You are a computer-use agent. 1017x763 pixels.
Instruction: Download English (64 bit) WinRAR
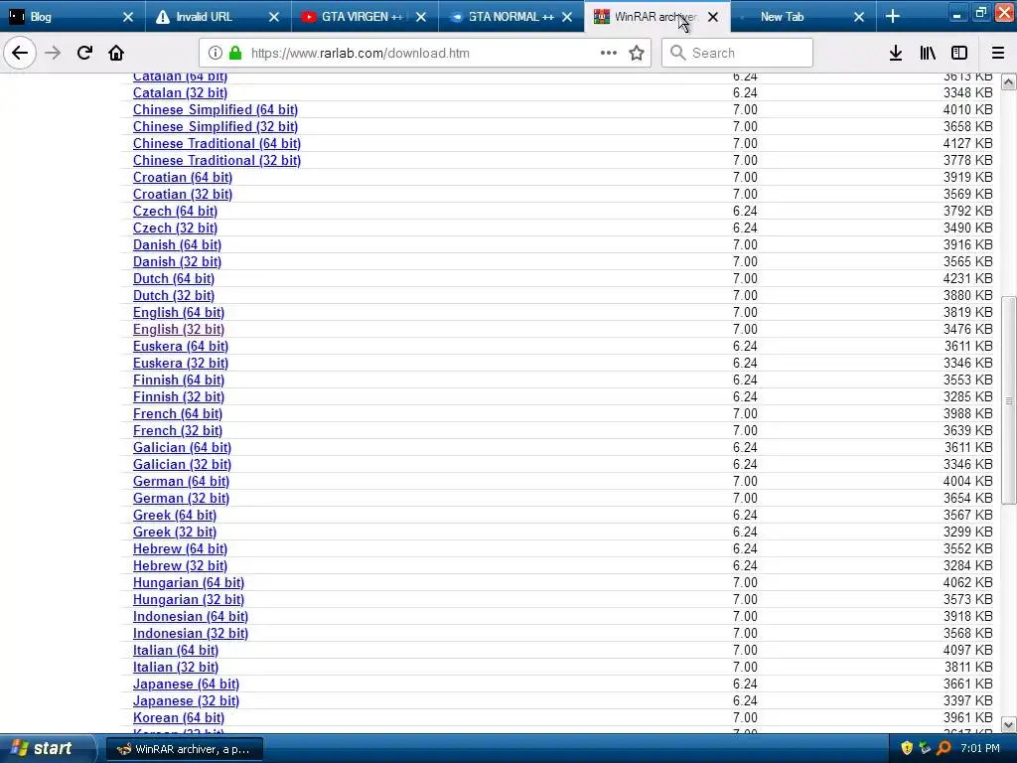click(179, 312)
